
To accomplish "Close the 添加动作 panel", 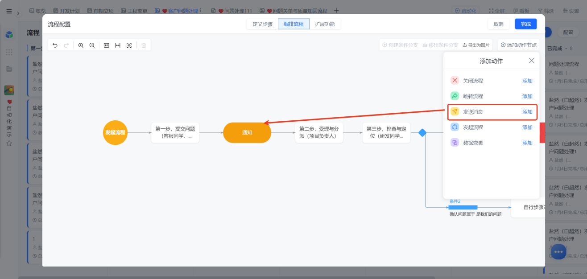I will [531, 61].
